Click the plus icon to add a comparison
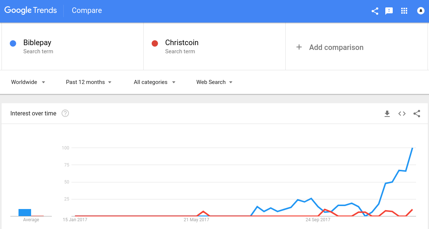This screenshot has width=429, height=229. (299, 47)
